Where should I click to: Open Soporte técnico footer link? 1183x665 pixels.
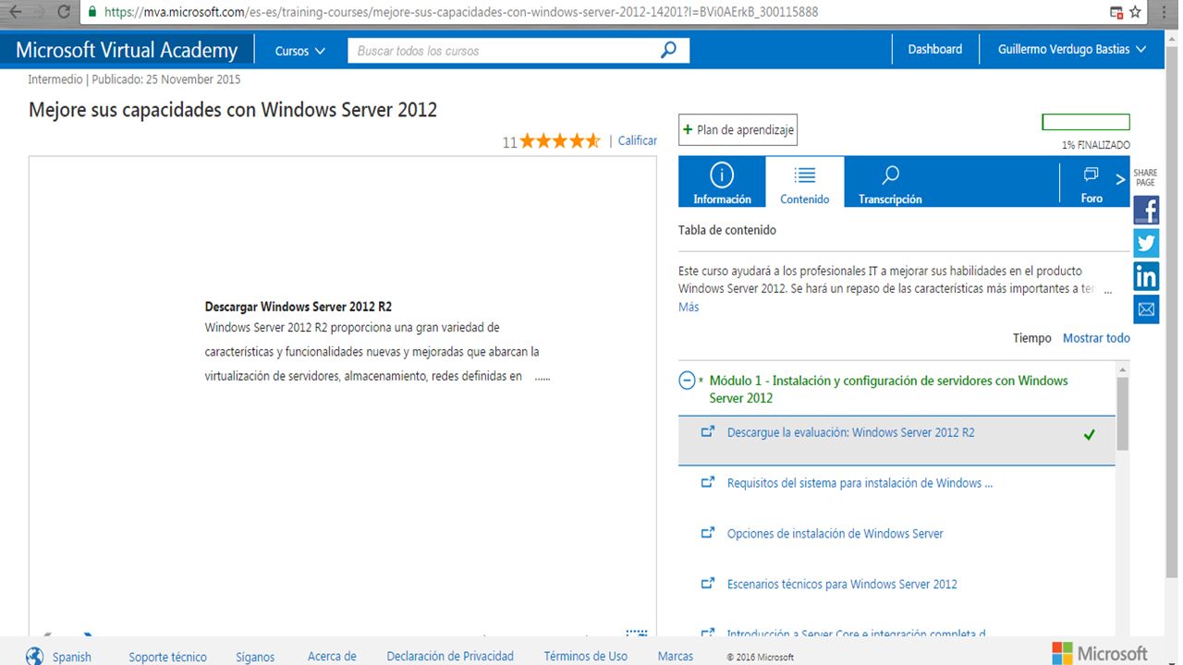(167, 658)
